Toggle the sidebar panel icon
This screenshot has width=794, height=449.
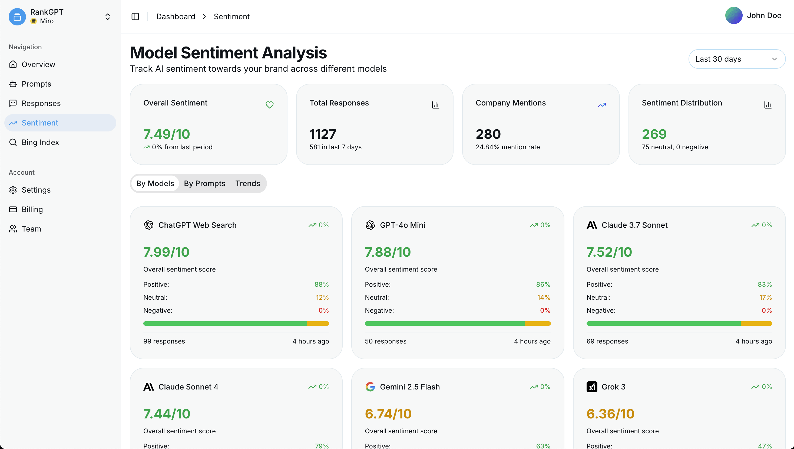tap(135, 17)
